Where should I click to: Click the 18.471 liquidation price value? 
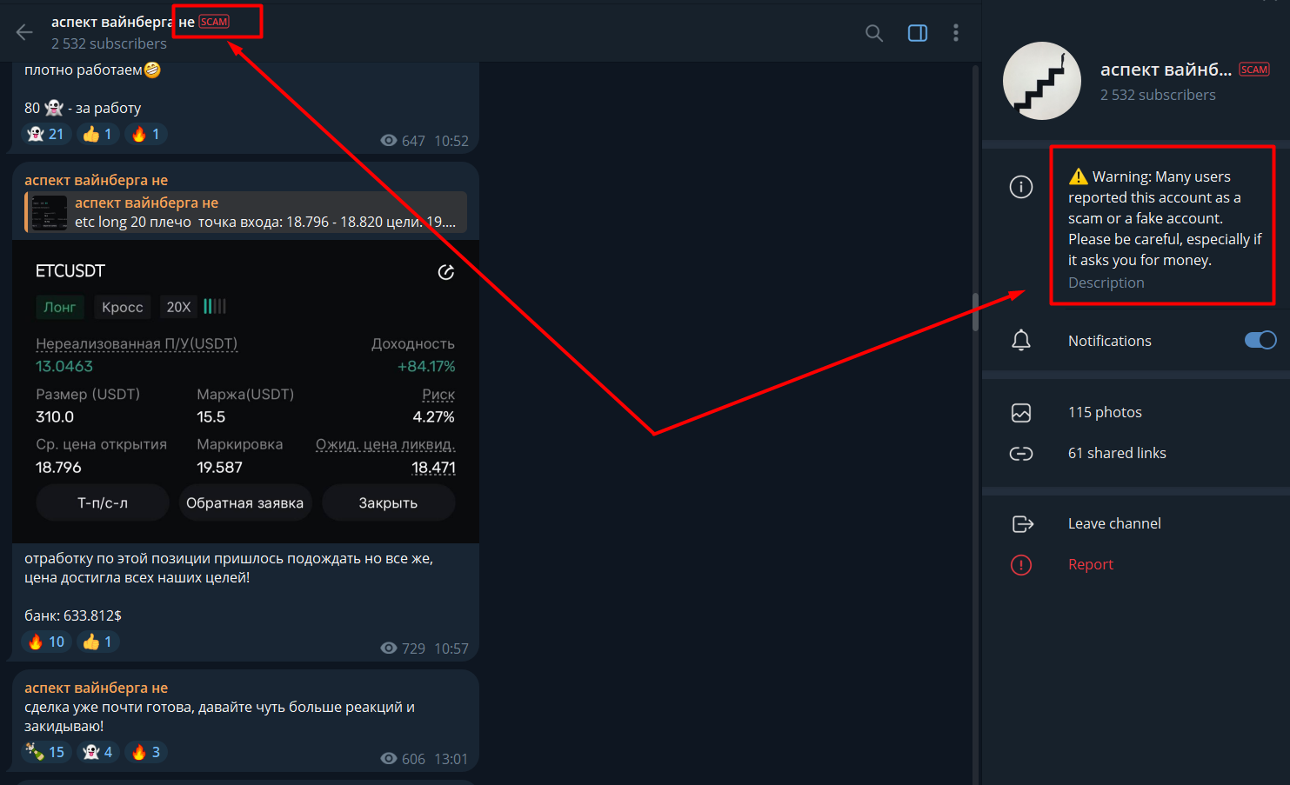433,467
